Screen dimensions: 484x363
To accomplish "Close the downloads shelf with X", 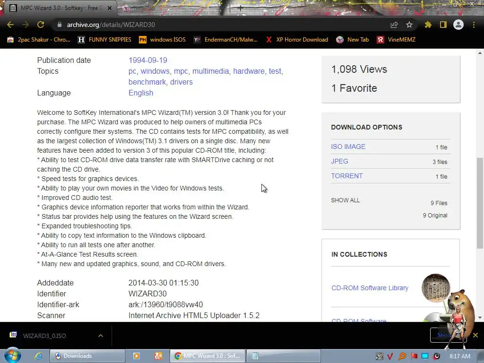I will (x=475, y=335).
